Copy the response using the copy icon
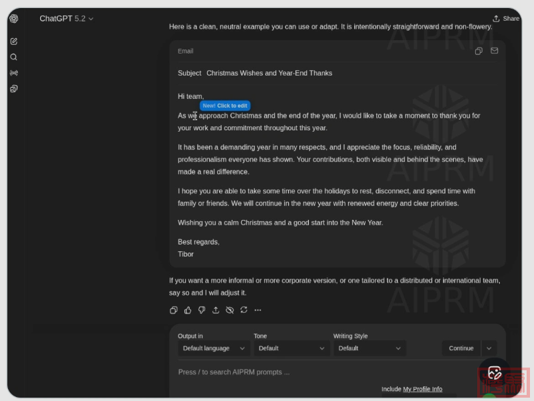 [174, 310]
